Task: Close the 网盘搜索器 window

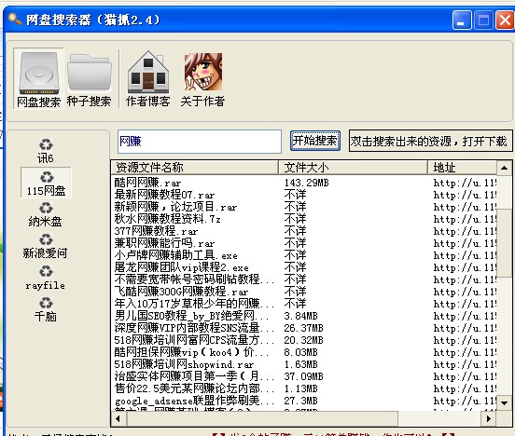Action: click(x=505, y=20)
